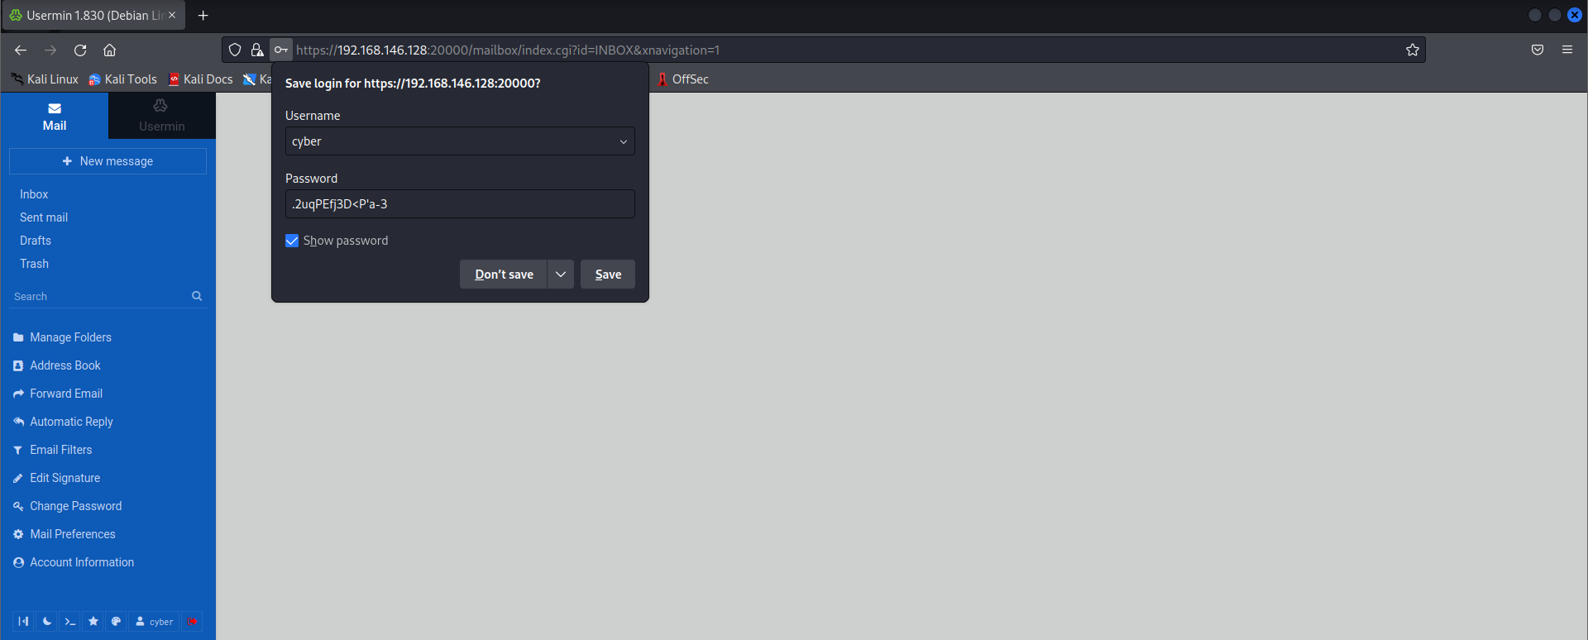
Task: Bookmark this page with the star icon
Action: pyautogui.click(x=1413, y=50)
